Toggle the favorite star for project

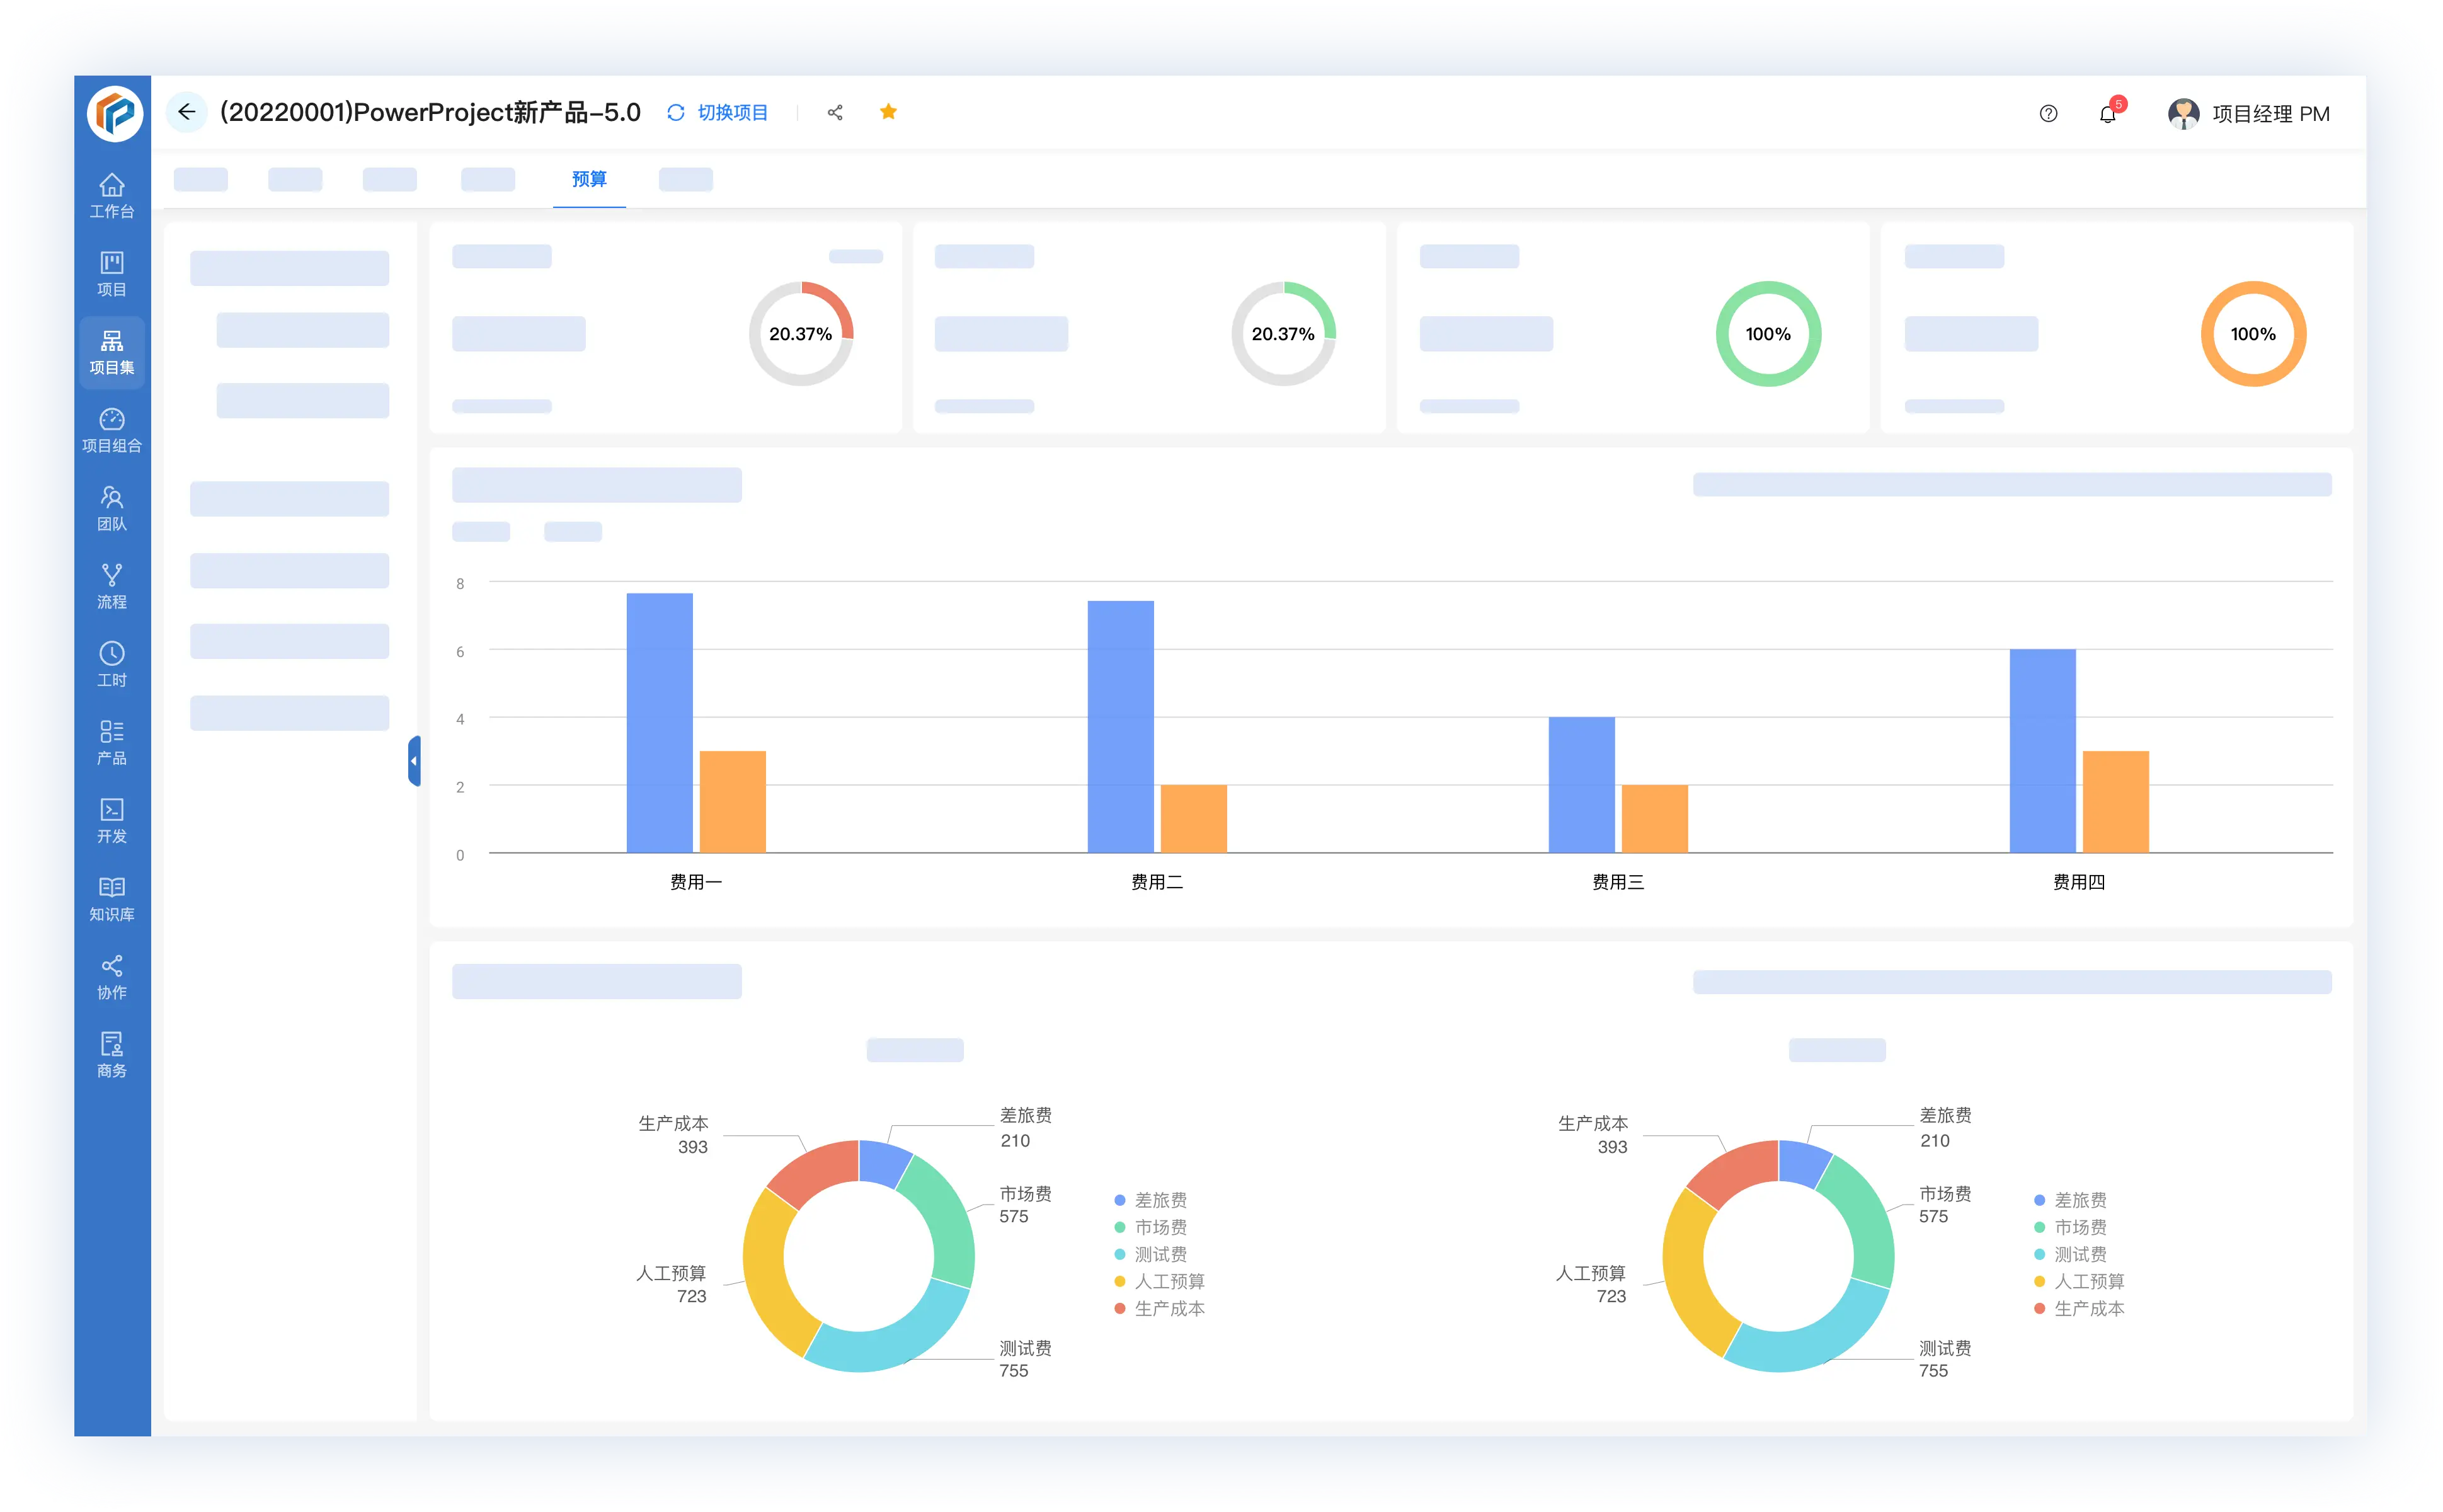888,112
